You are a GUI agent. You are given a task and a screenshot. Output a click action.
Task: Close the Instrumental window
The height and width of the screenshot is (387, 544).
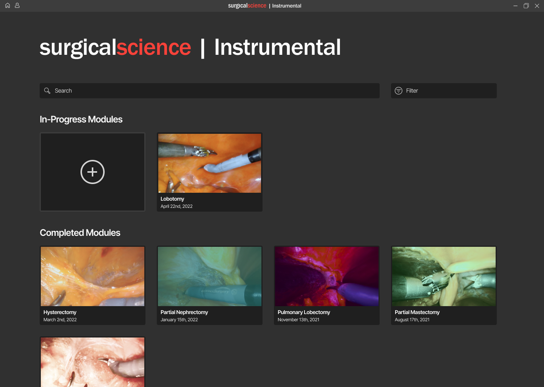pyautogui.click(x=537, y=6)
